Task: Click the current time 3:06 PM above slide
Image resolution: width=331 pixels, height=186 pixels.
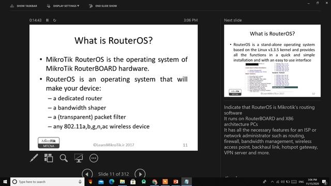Action: [x=191, y=20]
